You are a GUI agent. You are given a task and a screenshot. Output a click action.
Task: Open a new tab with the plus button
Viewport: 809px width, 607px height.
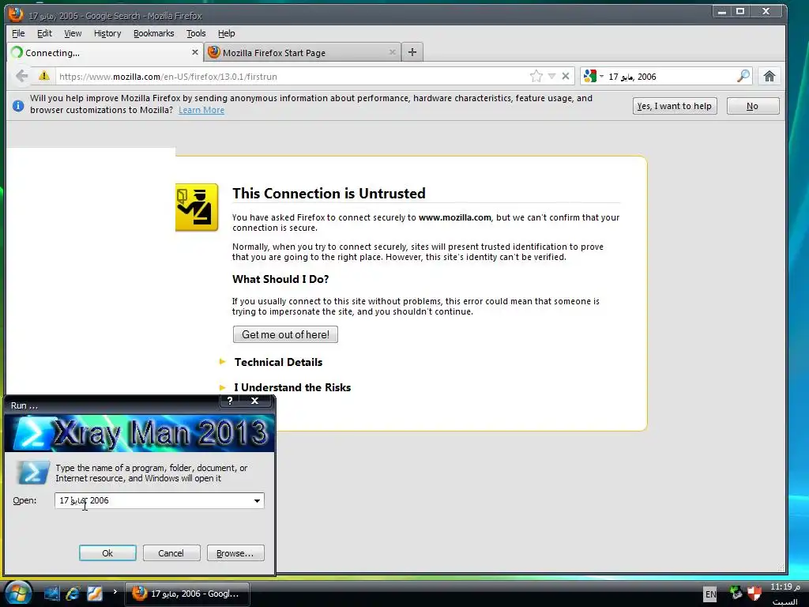[x=412, y=52]
